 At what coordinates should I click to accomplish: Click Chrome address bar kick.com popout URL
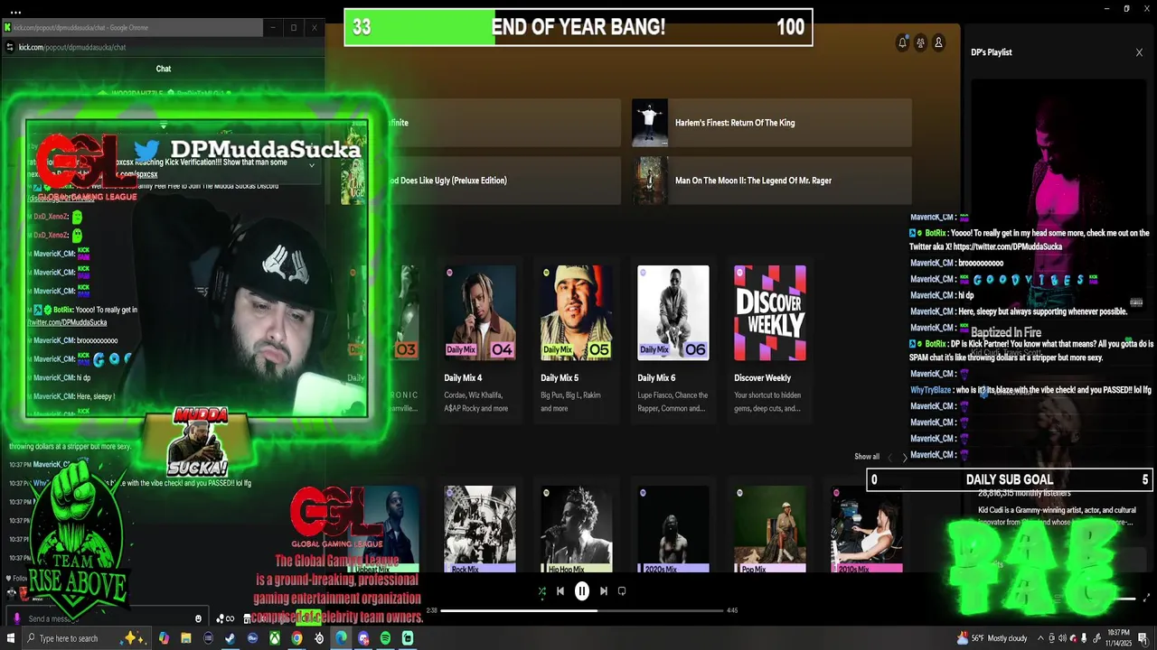tap(72, 47)
